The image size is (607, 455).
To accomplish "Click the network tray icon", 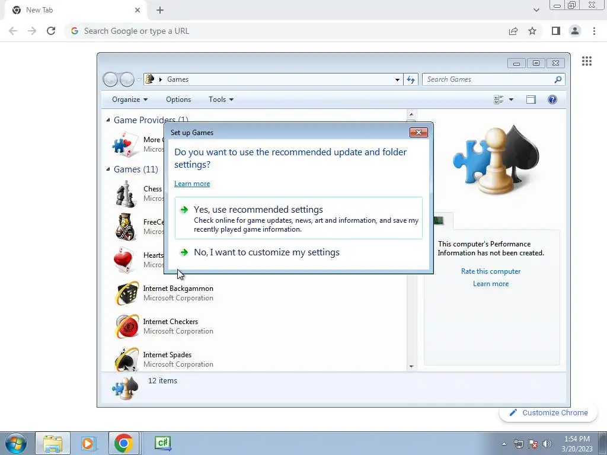I will (518, 444).
